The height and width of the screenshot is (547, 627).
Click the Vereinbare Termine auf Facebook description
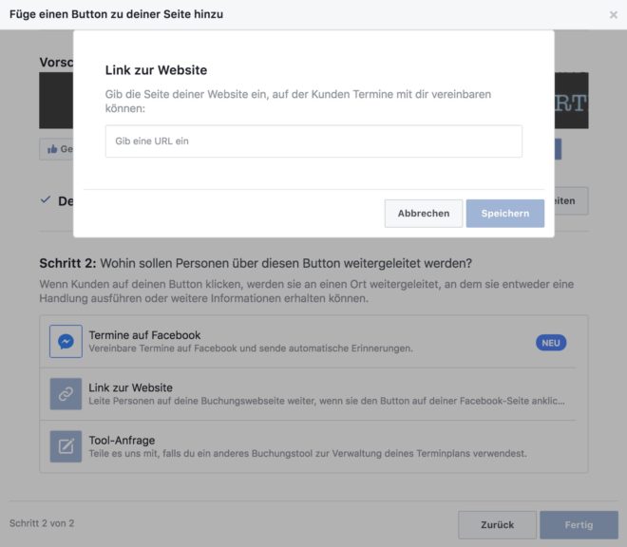coord(250,349)
